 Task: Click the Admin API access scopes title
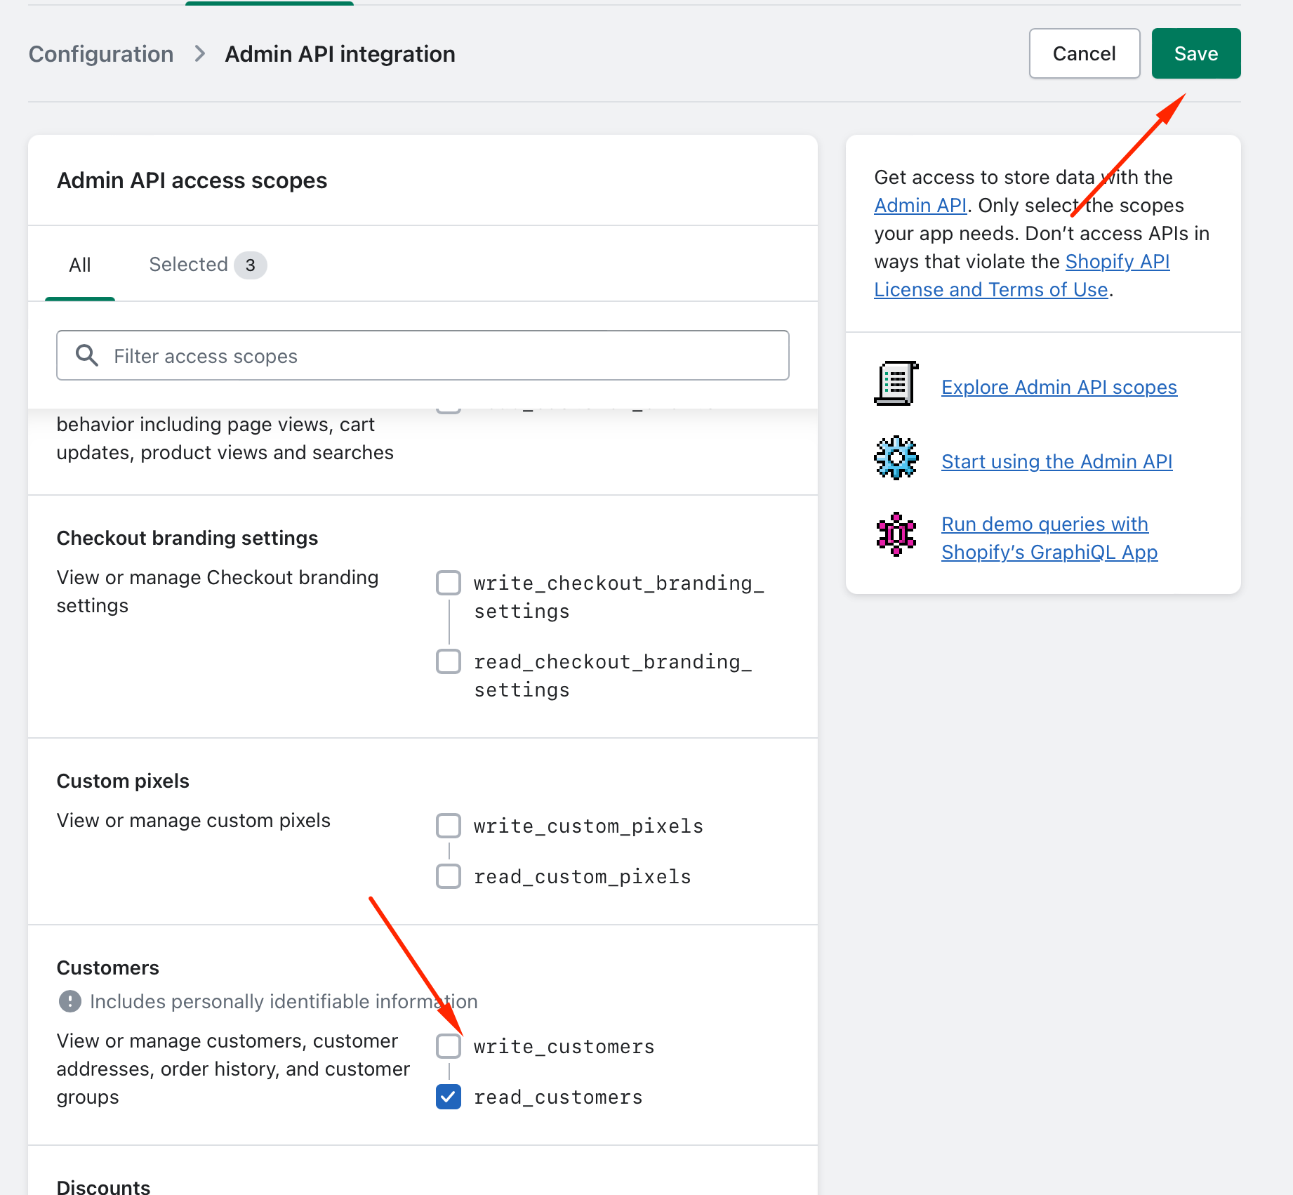192,180
